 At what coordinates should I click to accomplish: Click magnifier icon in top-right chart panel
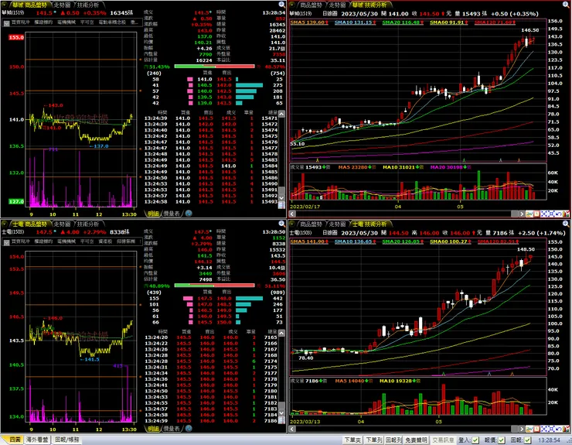click(x=566, y=5)
